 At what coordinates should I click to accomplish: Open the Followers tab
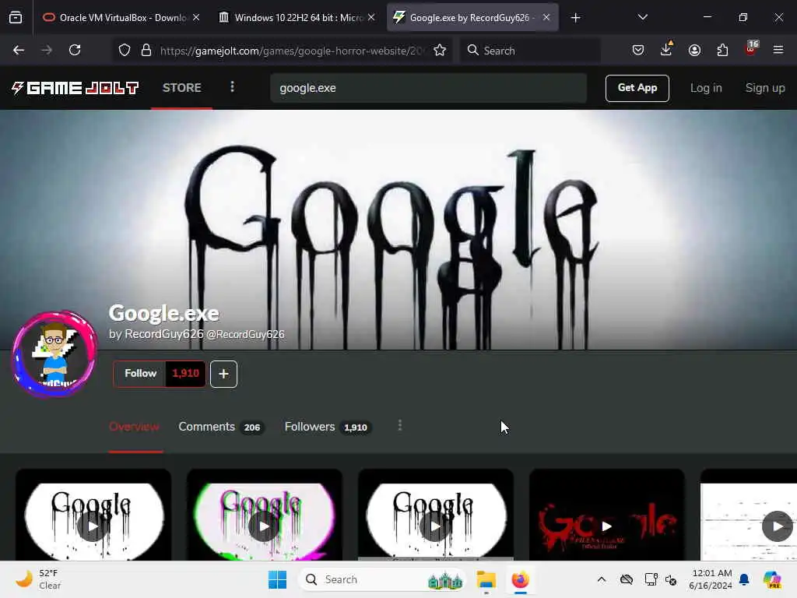328,427
